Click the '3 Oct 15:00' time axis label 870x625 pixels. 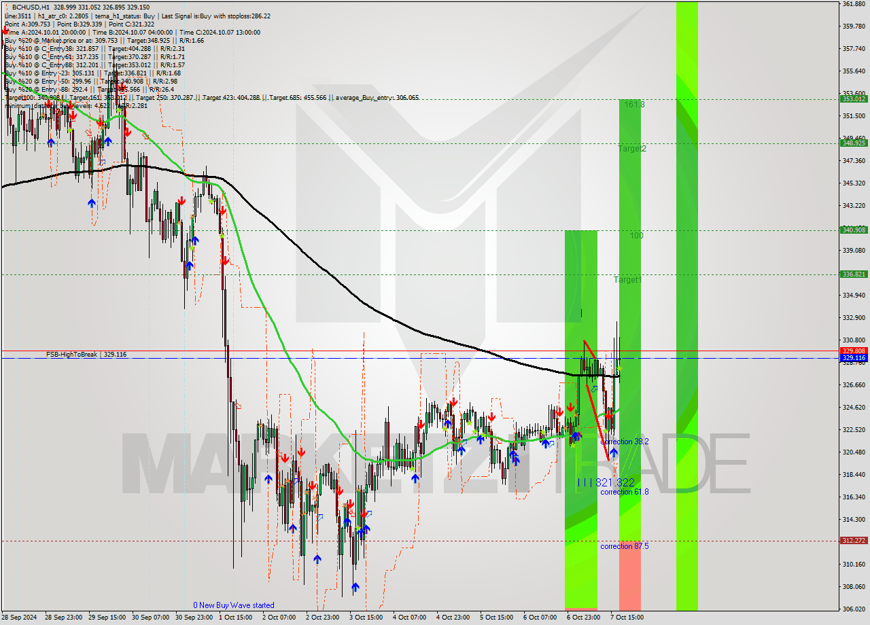(x=367, y=618)
